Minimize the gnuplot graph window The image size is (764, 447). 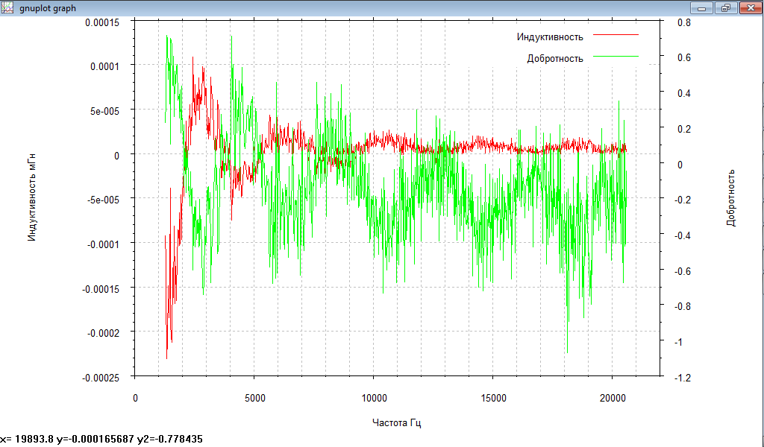(x=701, y=7)
